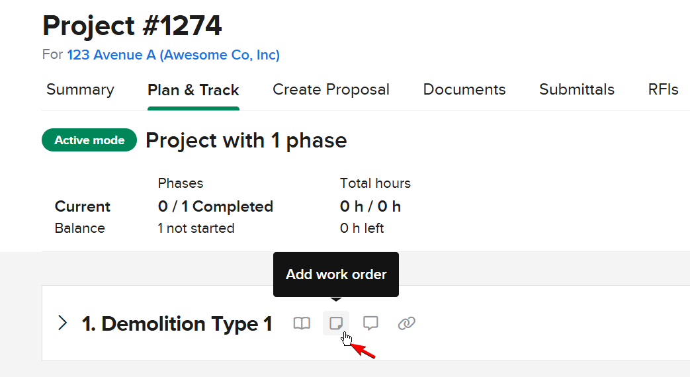Viewport: 690px width, 377px height.
Task: Click the "Add work order" tooltip label
Action: (x=336, y=274)
